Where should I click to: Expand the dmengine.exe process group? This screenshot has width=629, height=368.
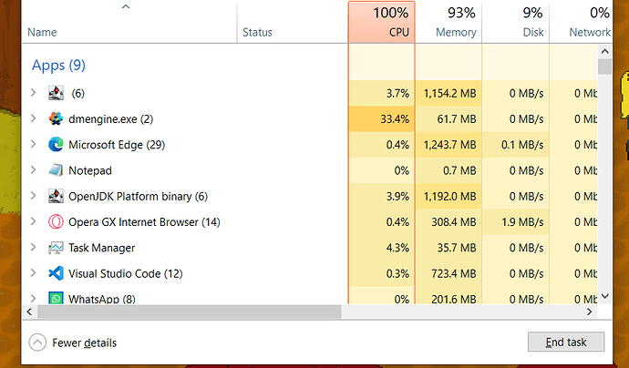33,118
